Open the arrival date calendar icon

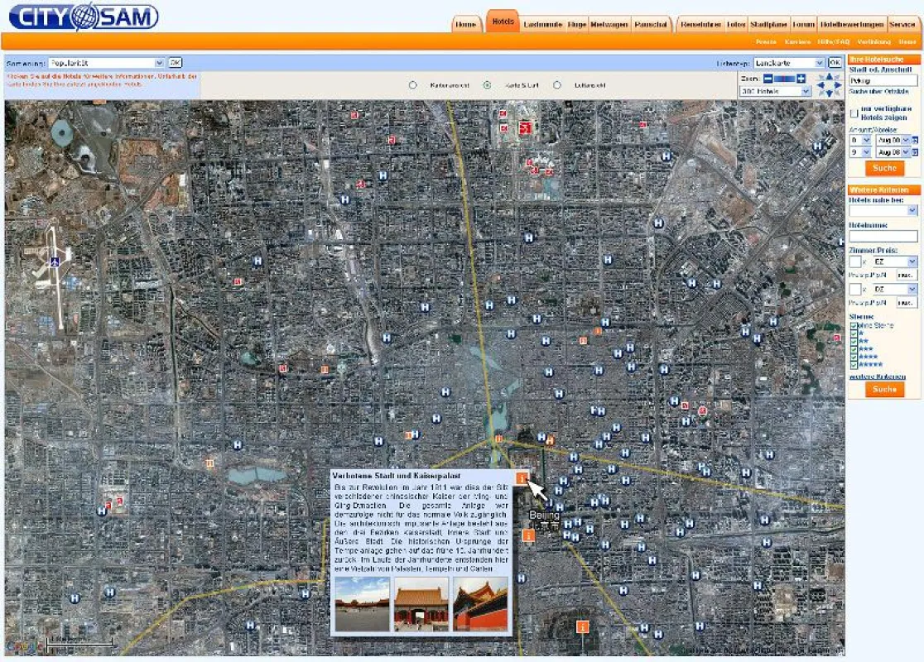tap(915, 140)
